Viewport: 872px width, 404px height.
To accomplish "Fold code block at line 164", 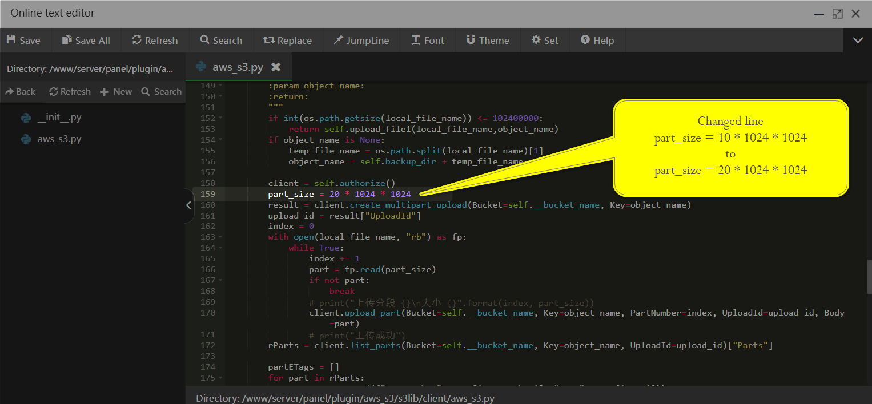I will (x=220, y=248).
